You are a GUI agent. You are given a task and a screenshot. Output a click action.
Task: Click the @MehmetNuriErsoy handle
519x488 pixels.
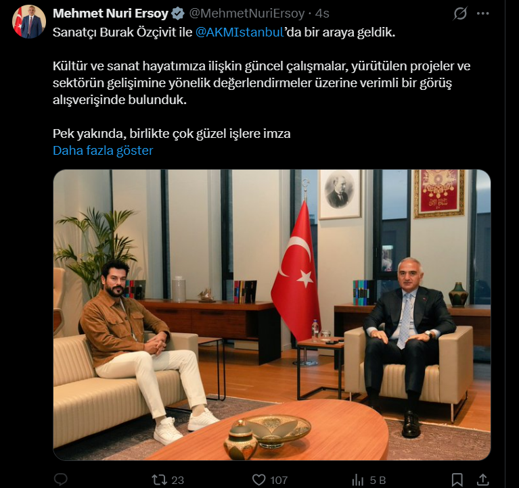[247, 14]
